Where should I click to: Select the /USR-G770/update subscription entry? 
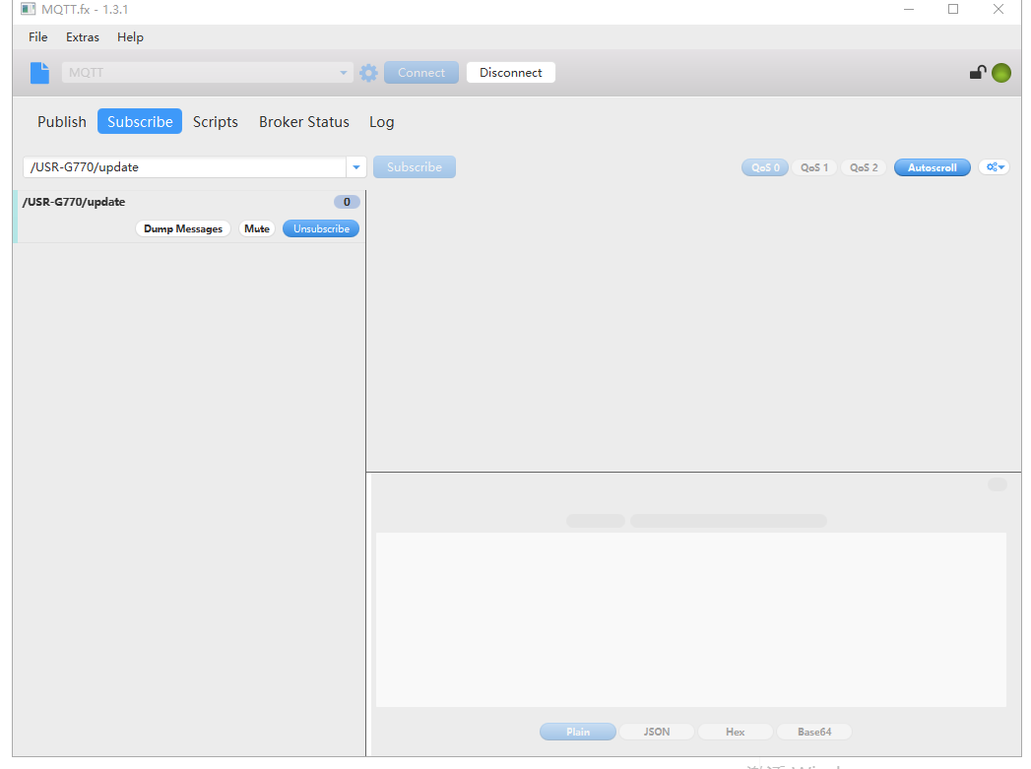click(189, 217)
